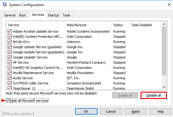
Task: Select the 'Unknown' manufacturer cell
Action: tap(73, 42)
